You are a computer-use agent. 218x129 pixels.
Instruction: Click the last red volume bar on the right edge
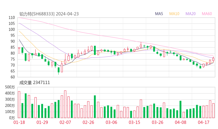(213, 111)
